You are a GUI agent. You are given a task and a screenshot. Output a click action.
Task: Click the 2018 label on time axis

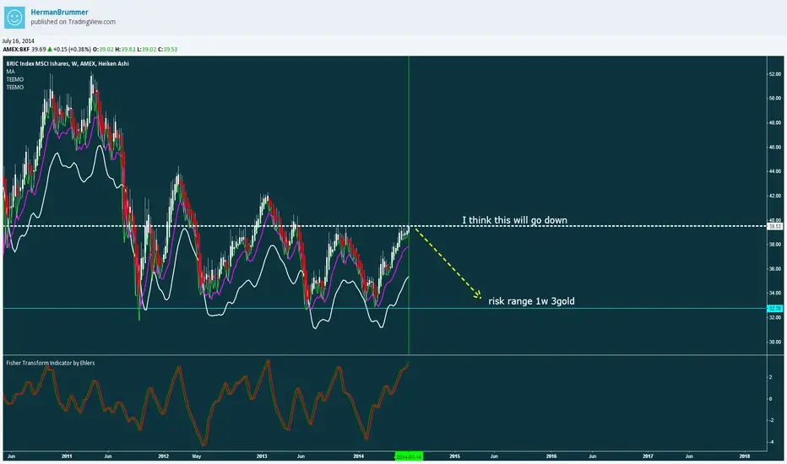point(745,456)
